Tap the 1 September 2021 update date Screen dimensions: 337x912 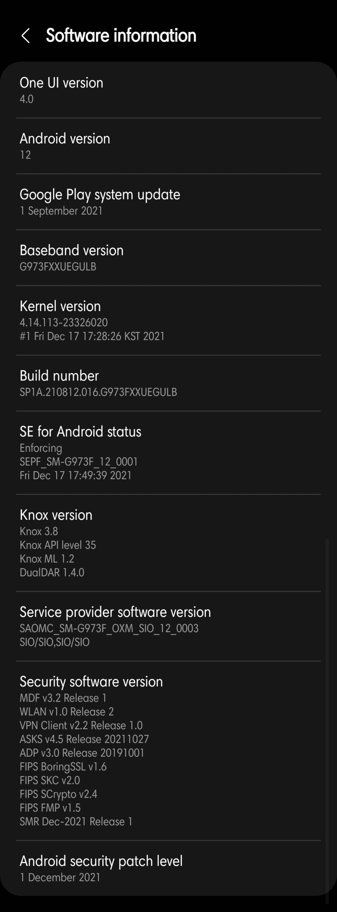point(61,211)
